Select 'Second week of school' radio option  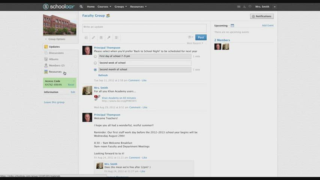[x=95, y=63]
